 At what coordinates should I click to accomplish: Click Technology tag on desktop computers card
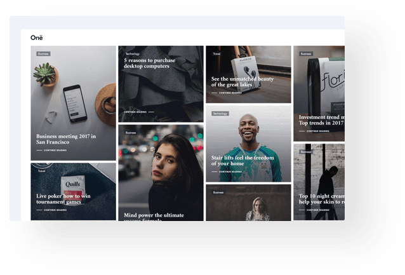[132, 54]
